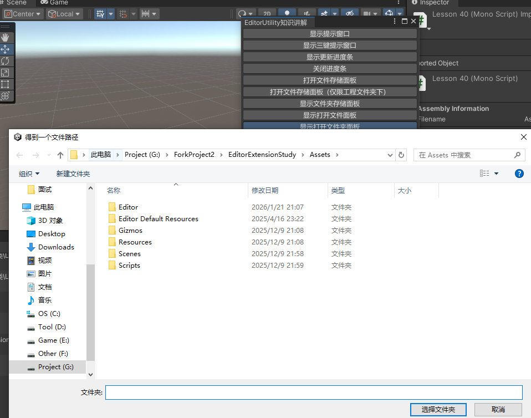Open the Center pivot mode dropdown
The height and width of the screenshot is (418, 531).
pos(23,14)
